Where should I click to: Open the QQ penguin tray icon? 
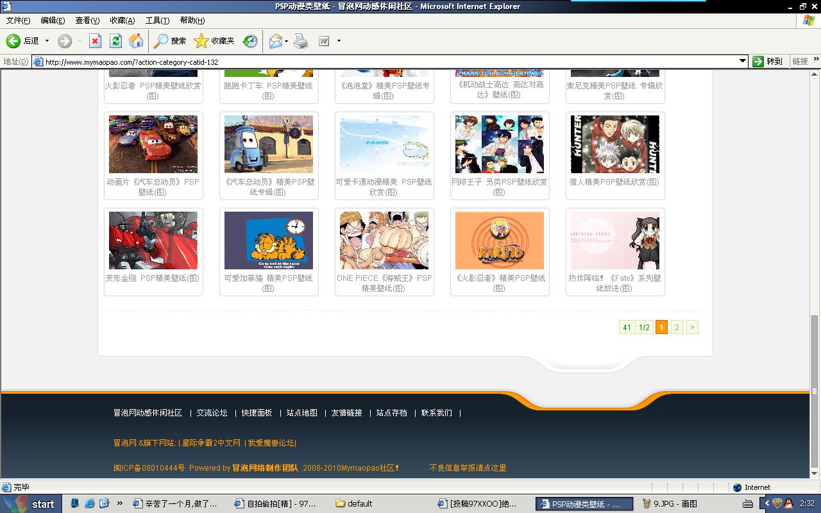(x=789, y=503)
